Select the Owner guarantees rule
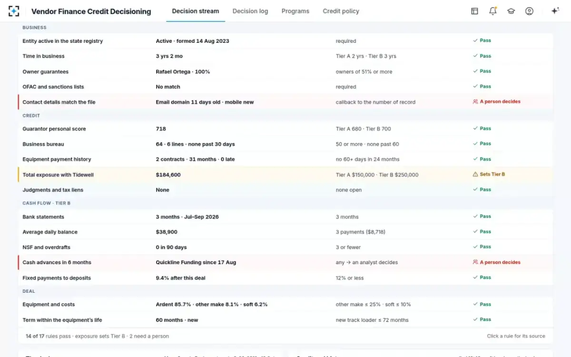 [285, 71]
